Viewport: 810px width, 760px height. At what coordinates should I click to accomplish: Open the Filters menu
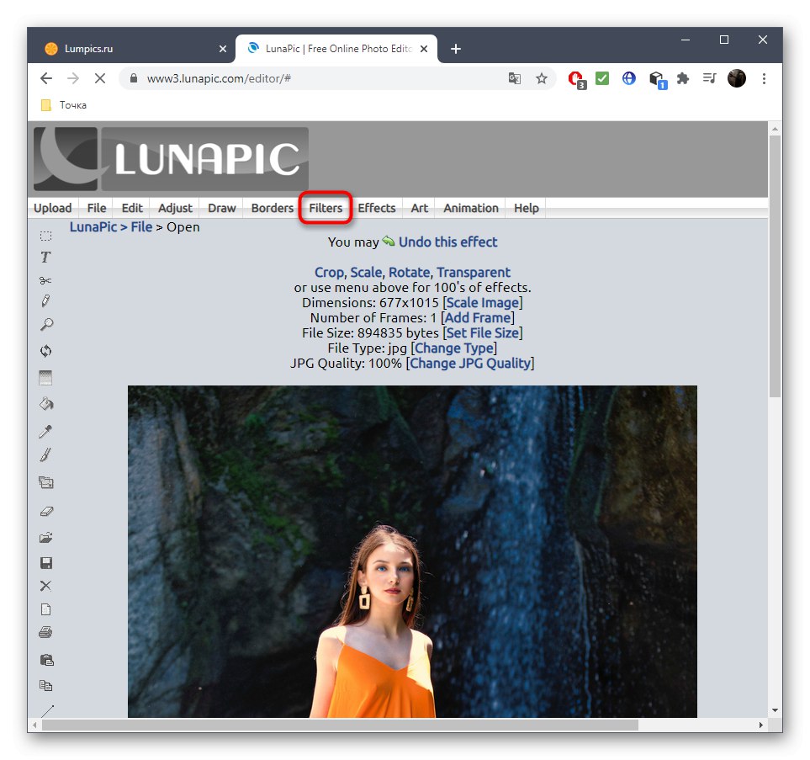[x=326, y=208]
